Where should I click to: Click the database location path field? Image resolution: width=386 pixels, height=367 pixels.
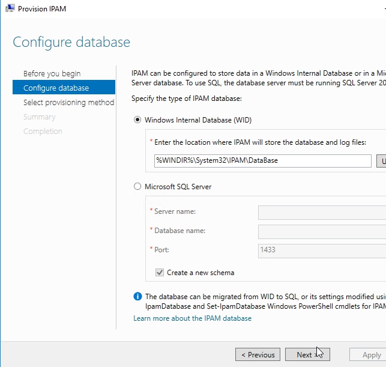click(x=262, y=161)
